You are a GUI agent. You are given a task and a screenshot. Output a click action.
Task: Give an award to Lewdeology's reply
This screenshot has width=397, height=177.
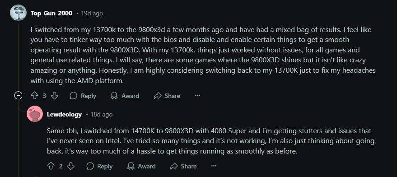pyautogui.click(x=141, y=166)
